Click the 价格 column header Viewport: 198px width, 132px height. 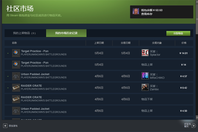(184, 43)
